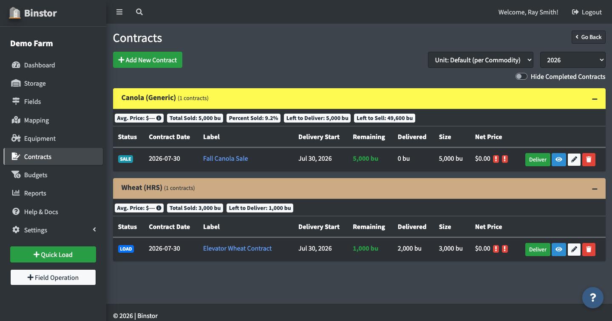Image resolution: width=612 pixels, height=321 pixels.
Task: Click the SALE status badge
Action: point(125,159)
